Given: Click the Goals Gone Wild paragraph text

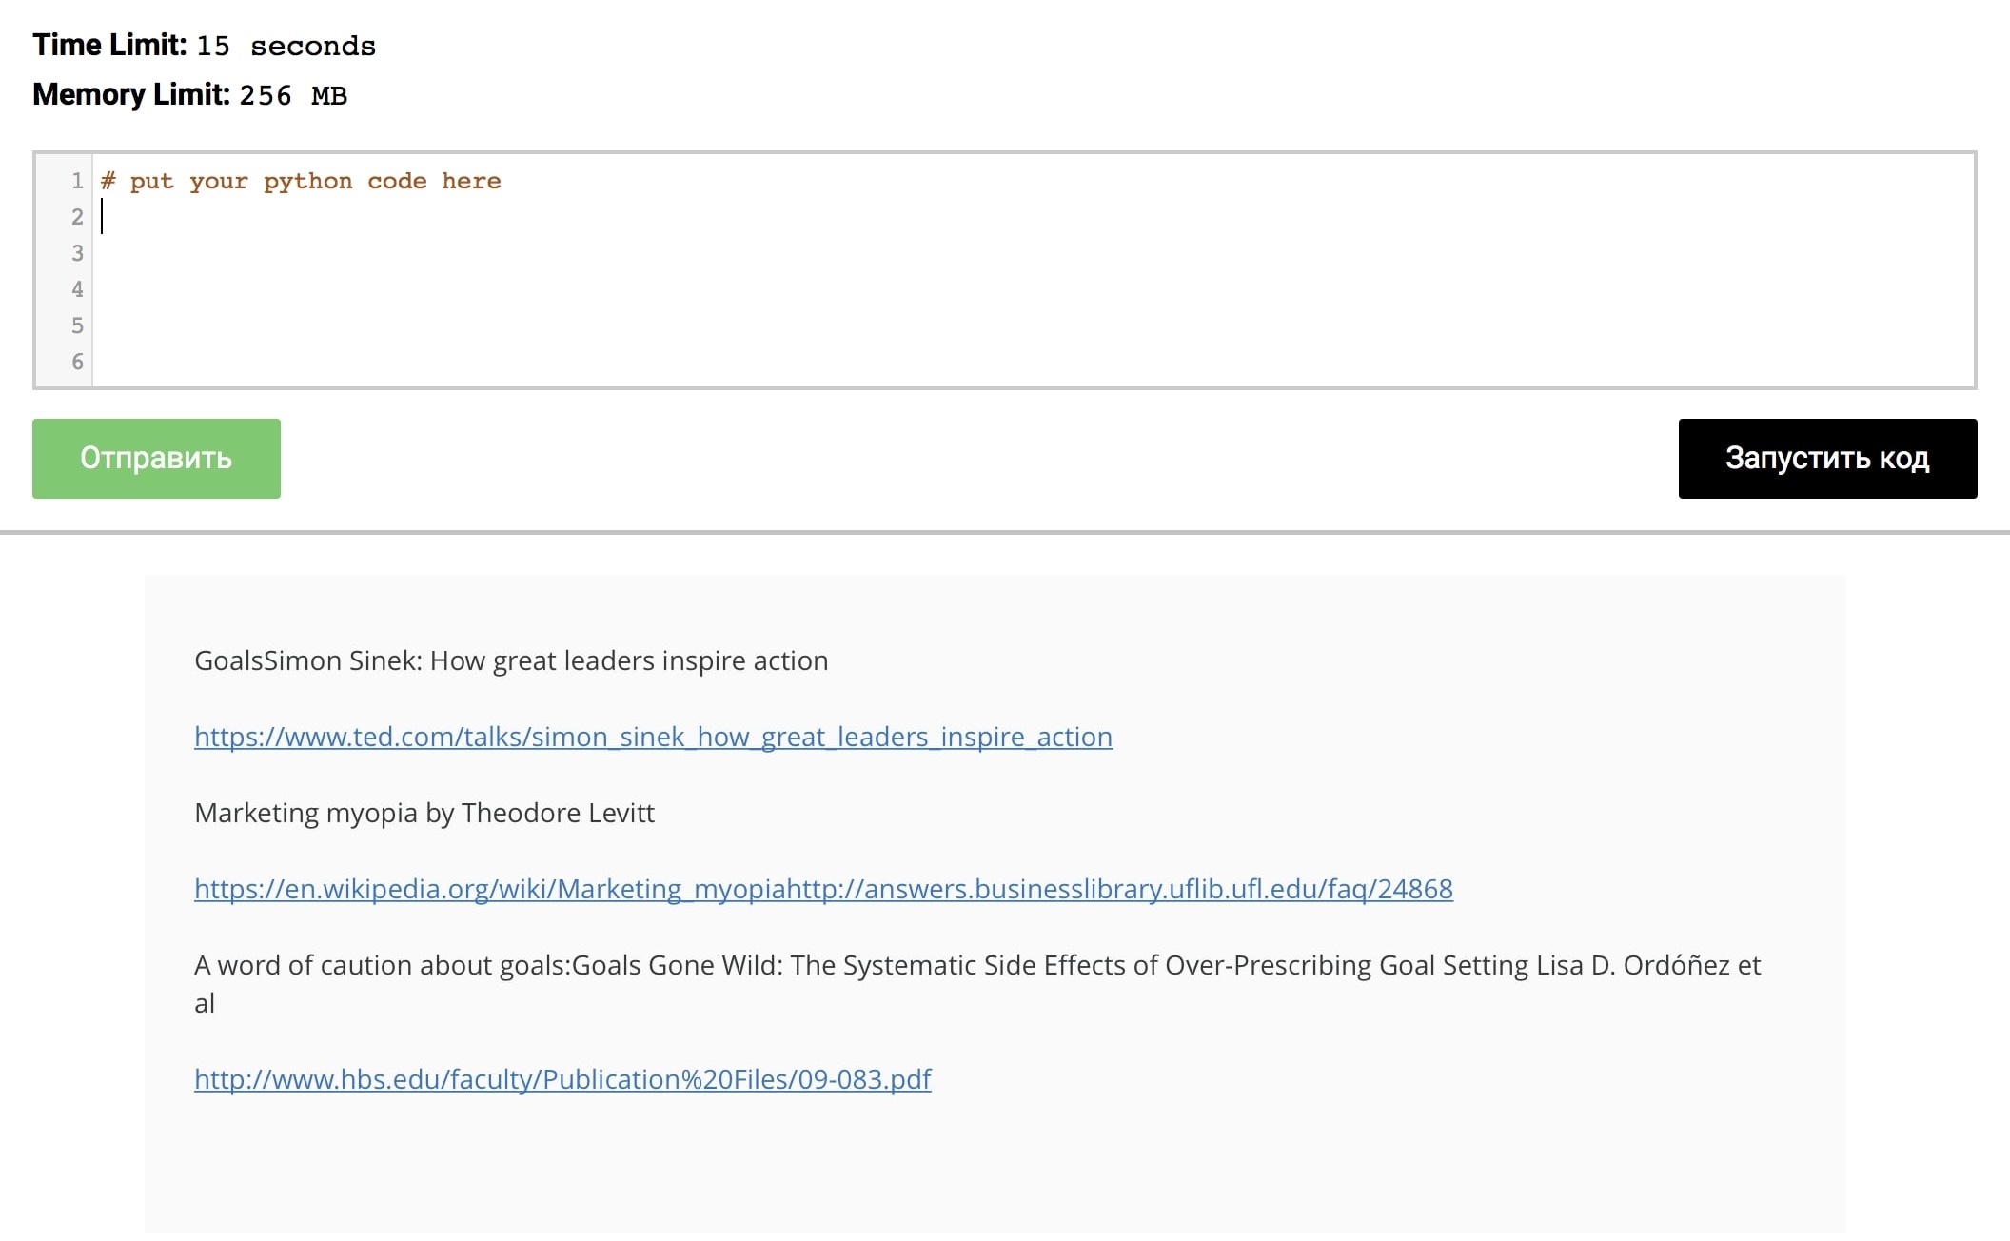Looking at the screenshot, I should (977, 965).
